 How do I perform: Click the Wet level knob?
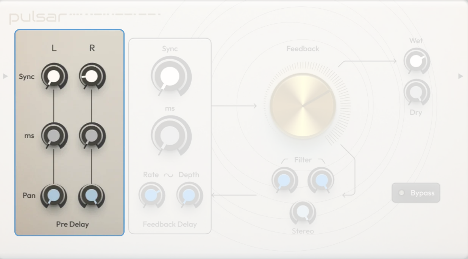416,60
